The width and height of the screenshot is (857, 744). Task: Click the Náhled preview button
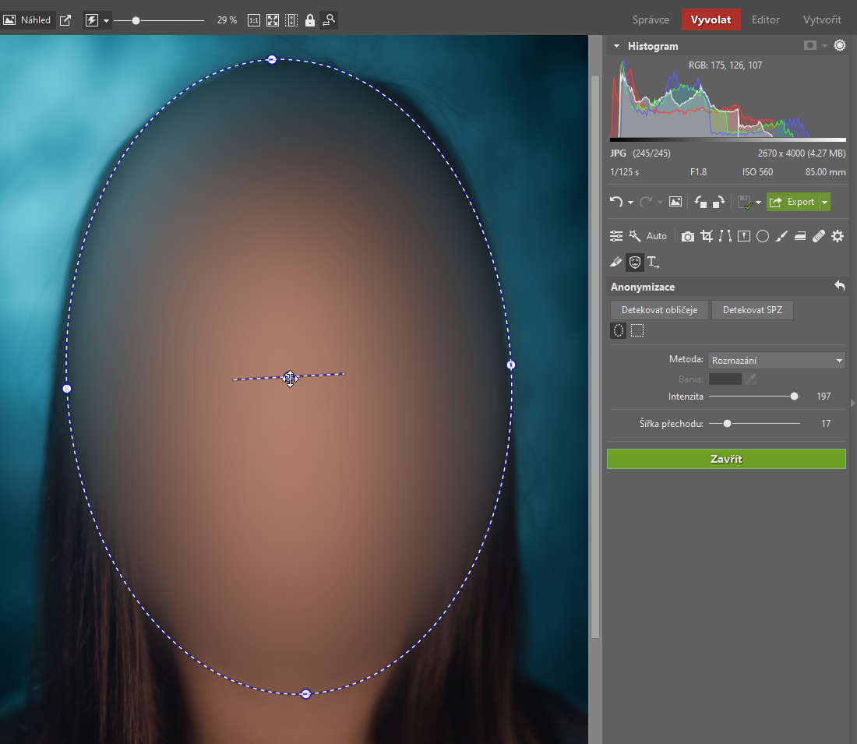27,20
